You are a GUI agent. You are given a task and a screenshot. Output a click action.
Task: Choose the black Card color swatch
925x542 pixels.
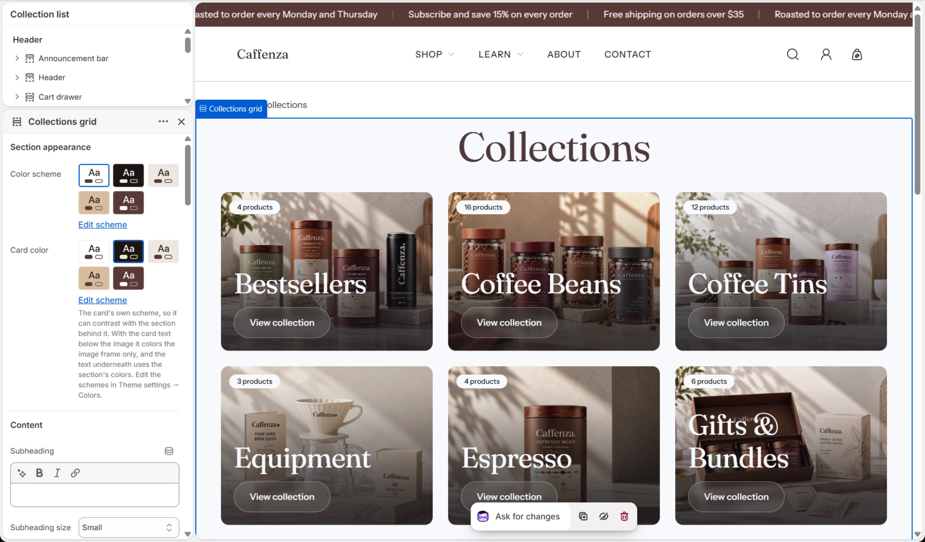[128, 251]
